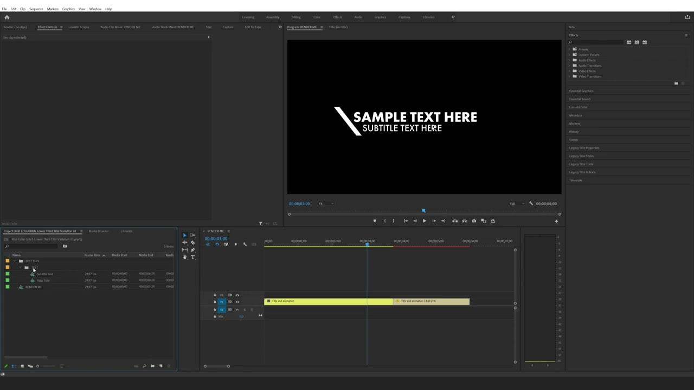The width and height of the screenshot is (694, 390).
Task: Click the Export Frame camera icon
Action: (x=474, y=221)
